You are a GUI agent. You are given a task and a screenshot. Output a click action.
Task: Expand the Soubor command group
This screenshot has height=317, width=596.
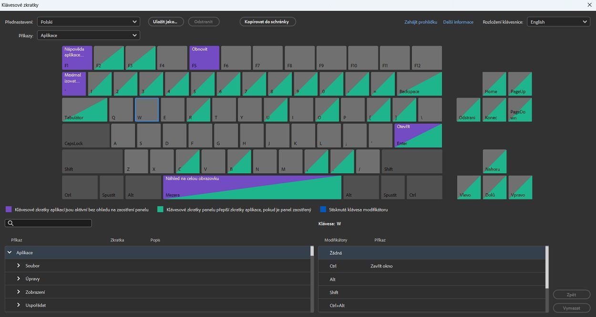pos(19,266)
